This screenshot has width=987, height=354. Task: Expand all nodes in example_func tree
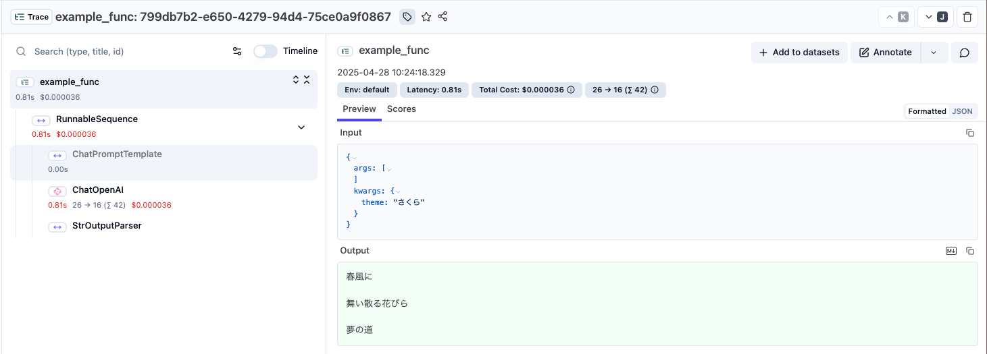(x=296, y=80)
